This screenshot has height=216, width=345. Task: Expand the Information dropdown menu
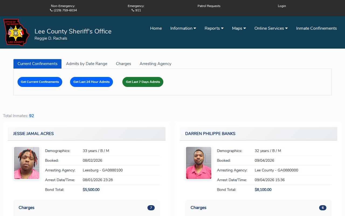point(183,28)
